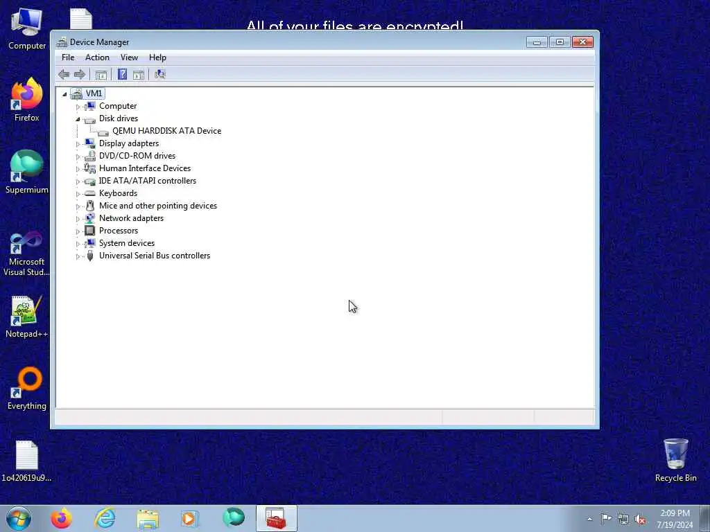Viewport: 710px width, 532px height.
Task: Click the mouse icon beside Mice and other pointing devices
Action: pos(90,206)
